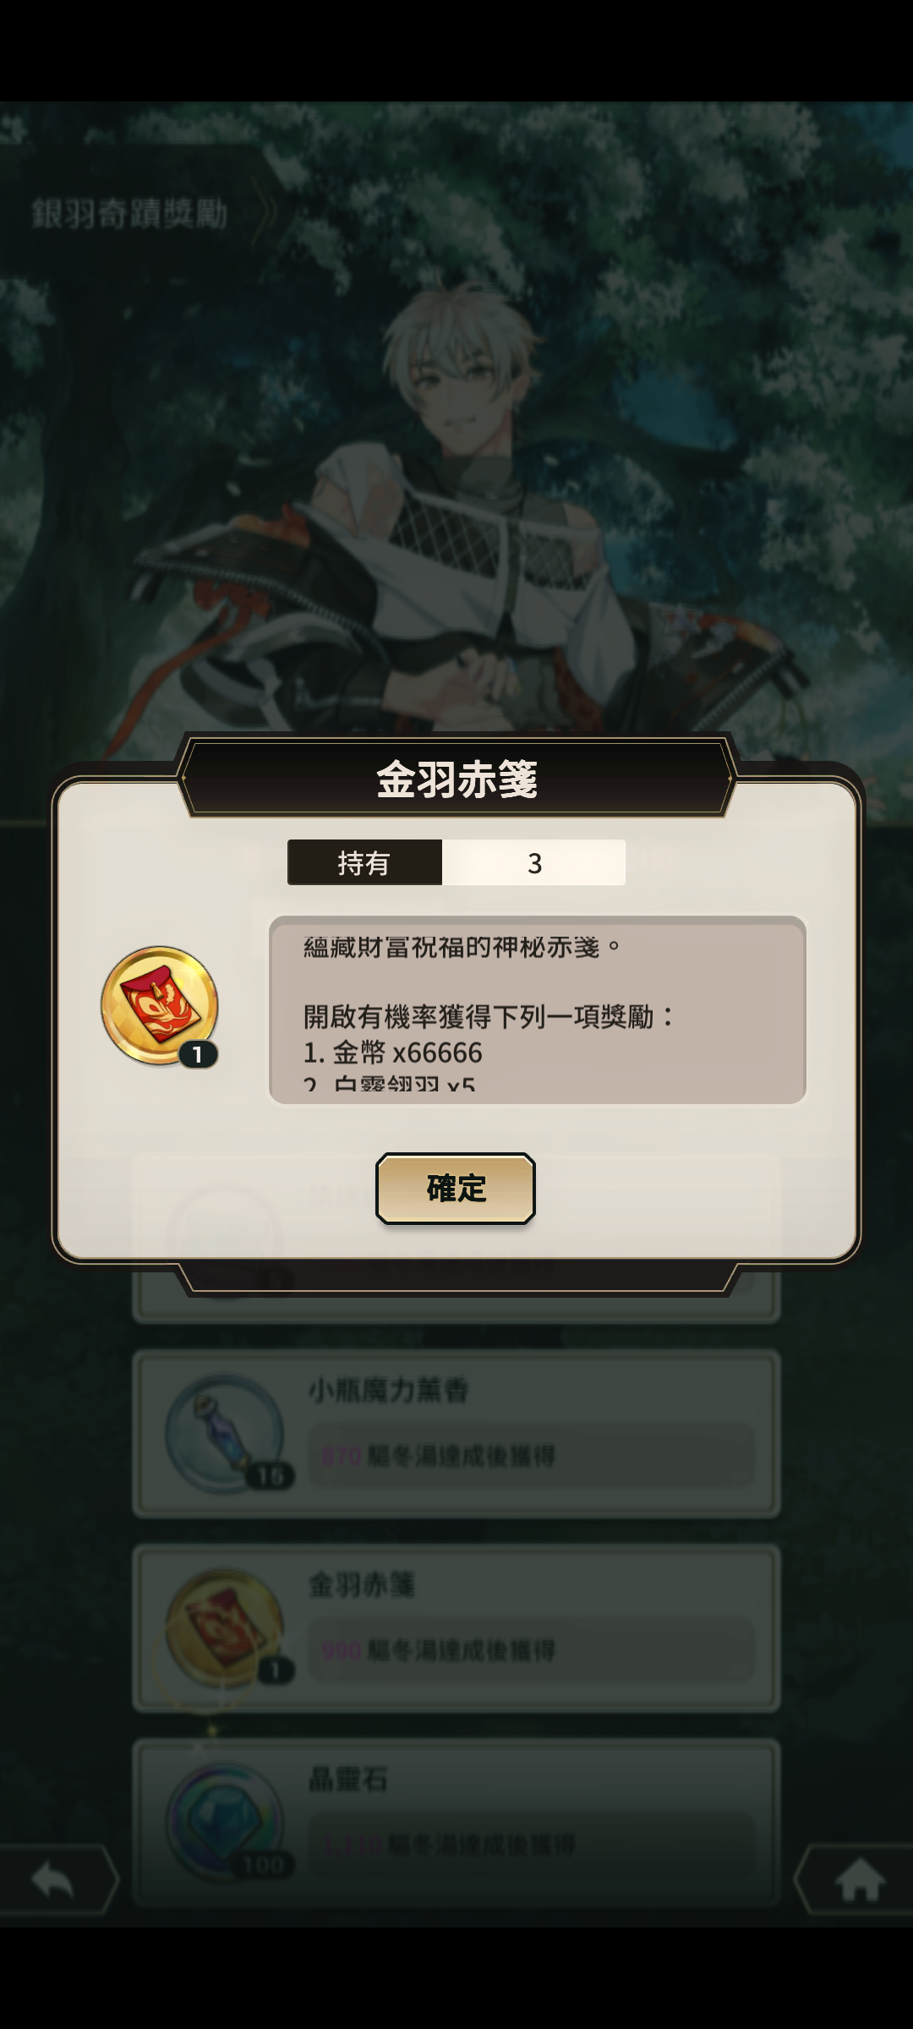Viewport: 913px width, 2029px height.
Task: Tap the quantity badge on envelope icon
Action: 198,1054
